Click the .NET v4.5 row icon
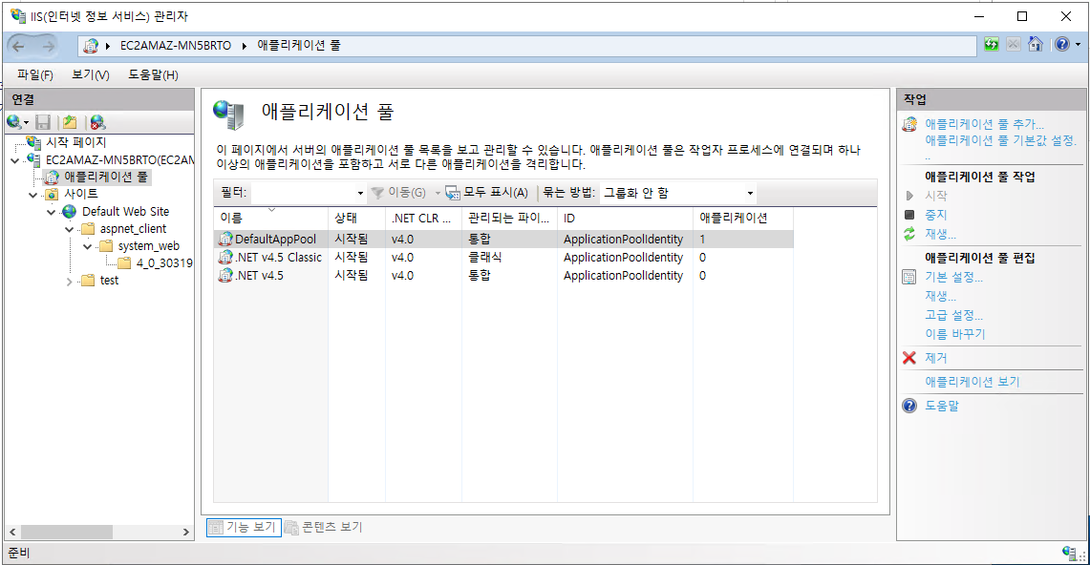Viewport: 1090px width, 565px height. (x=225, y=275)
